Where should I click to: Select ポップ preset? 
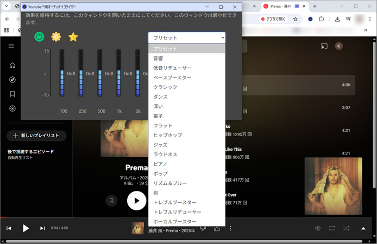187,174
